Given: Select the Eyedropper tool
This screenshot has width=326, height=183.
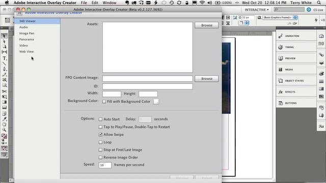Looking at the screenshot, I should (x=4, y=119).
